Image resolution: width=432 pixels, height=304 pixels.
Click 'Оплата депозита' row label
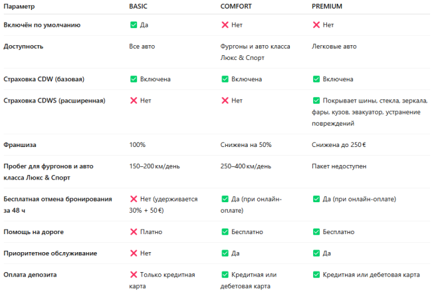pos(30,275)
